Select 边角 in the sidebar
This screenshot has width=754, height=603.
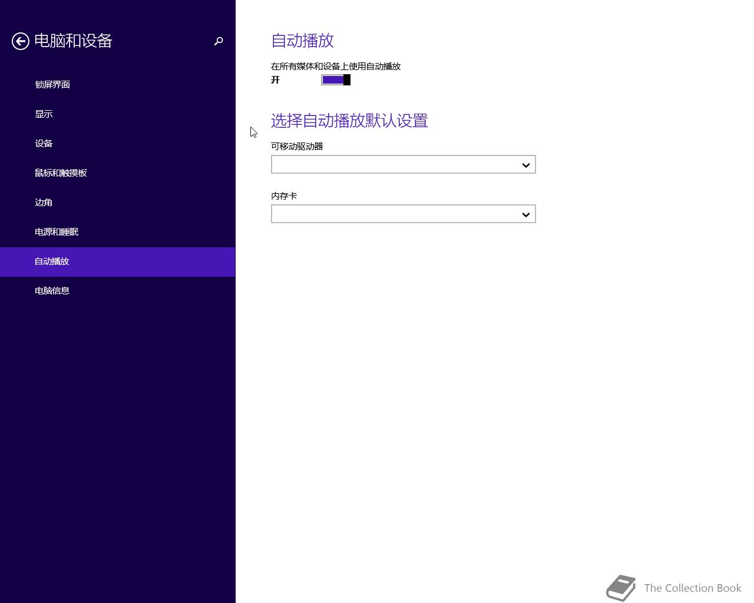tap(118, 203)
